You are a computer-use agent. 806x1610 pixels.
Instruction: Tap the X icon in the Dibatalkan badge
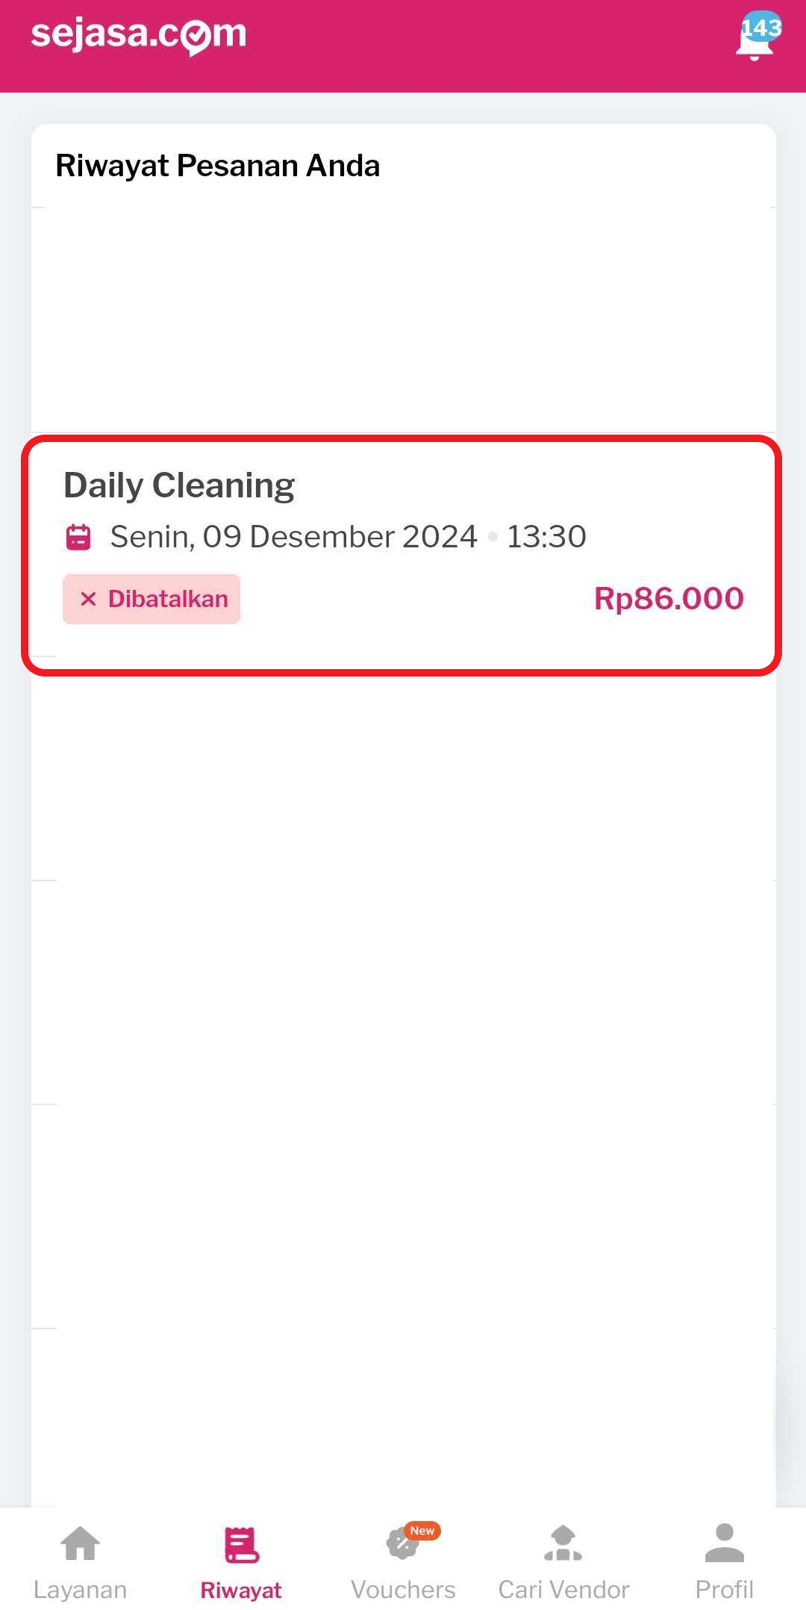(88, 599)
